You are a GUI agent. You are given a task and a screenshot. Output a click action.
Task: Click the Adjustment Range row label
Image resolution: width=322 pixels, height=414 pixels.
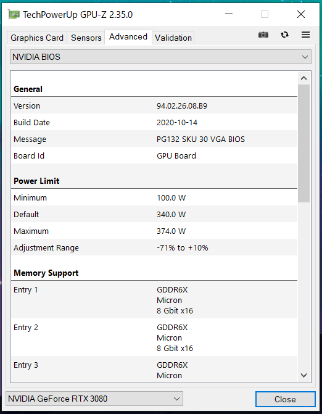click(x=46, y=248)
